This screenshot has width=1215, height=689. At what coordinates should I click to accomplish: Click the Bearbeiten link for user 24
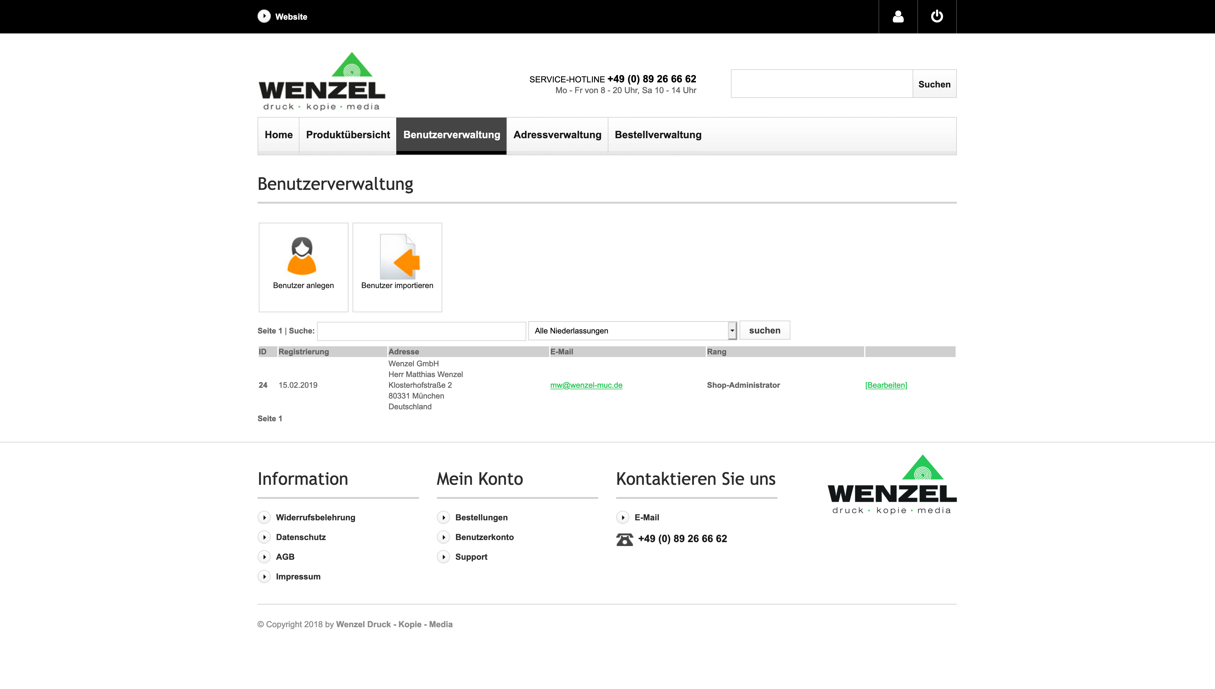pyautogui.click(x=886, y=385)
